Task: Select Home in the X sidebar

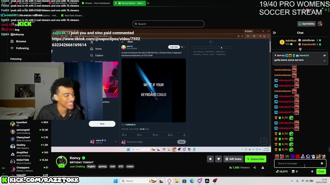Action: click(96, 49)
